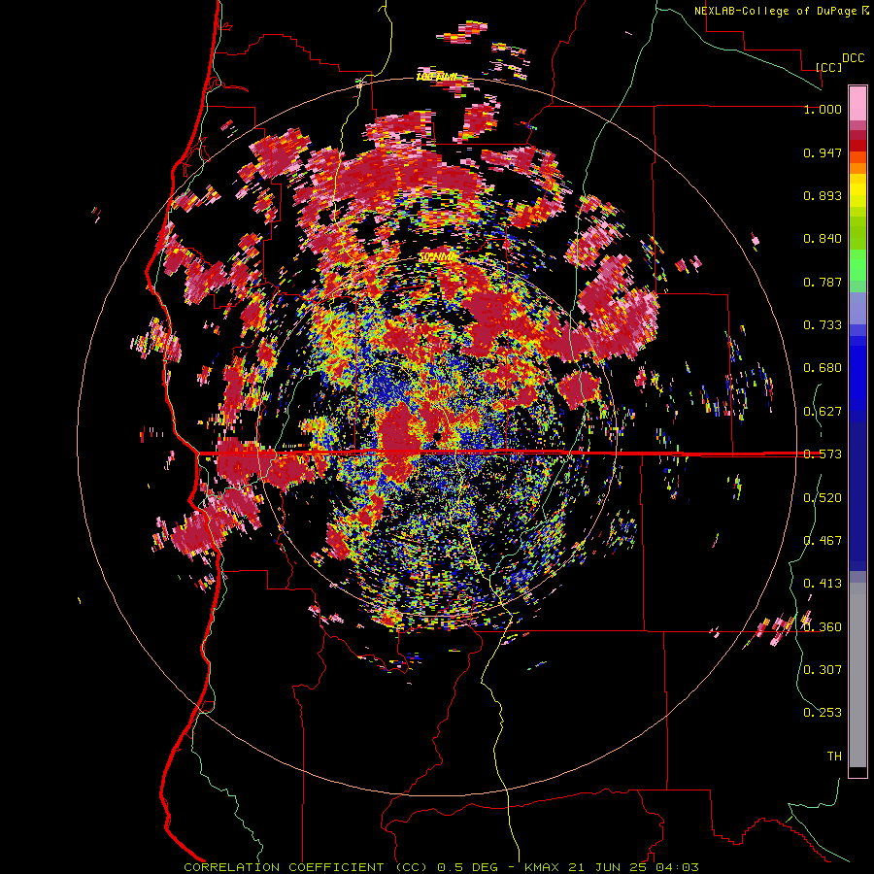This screenshot has width=874, height=874.
Task: Click the 0.5 DEG elevation text
Action: pyautogui.click(x=466, y=867)
